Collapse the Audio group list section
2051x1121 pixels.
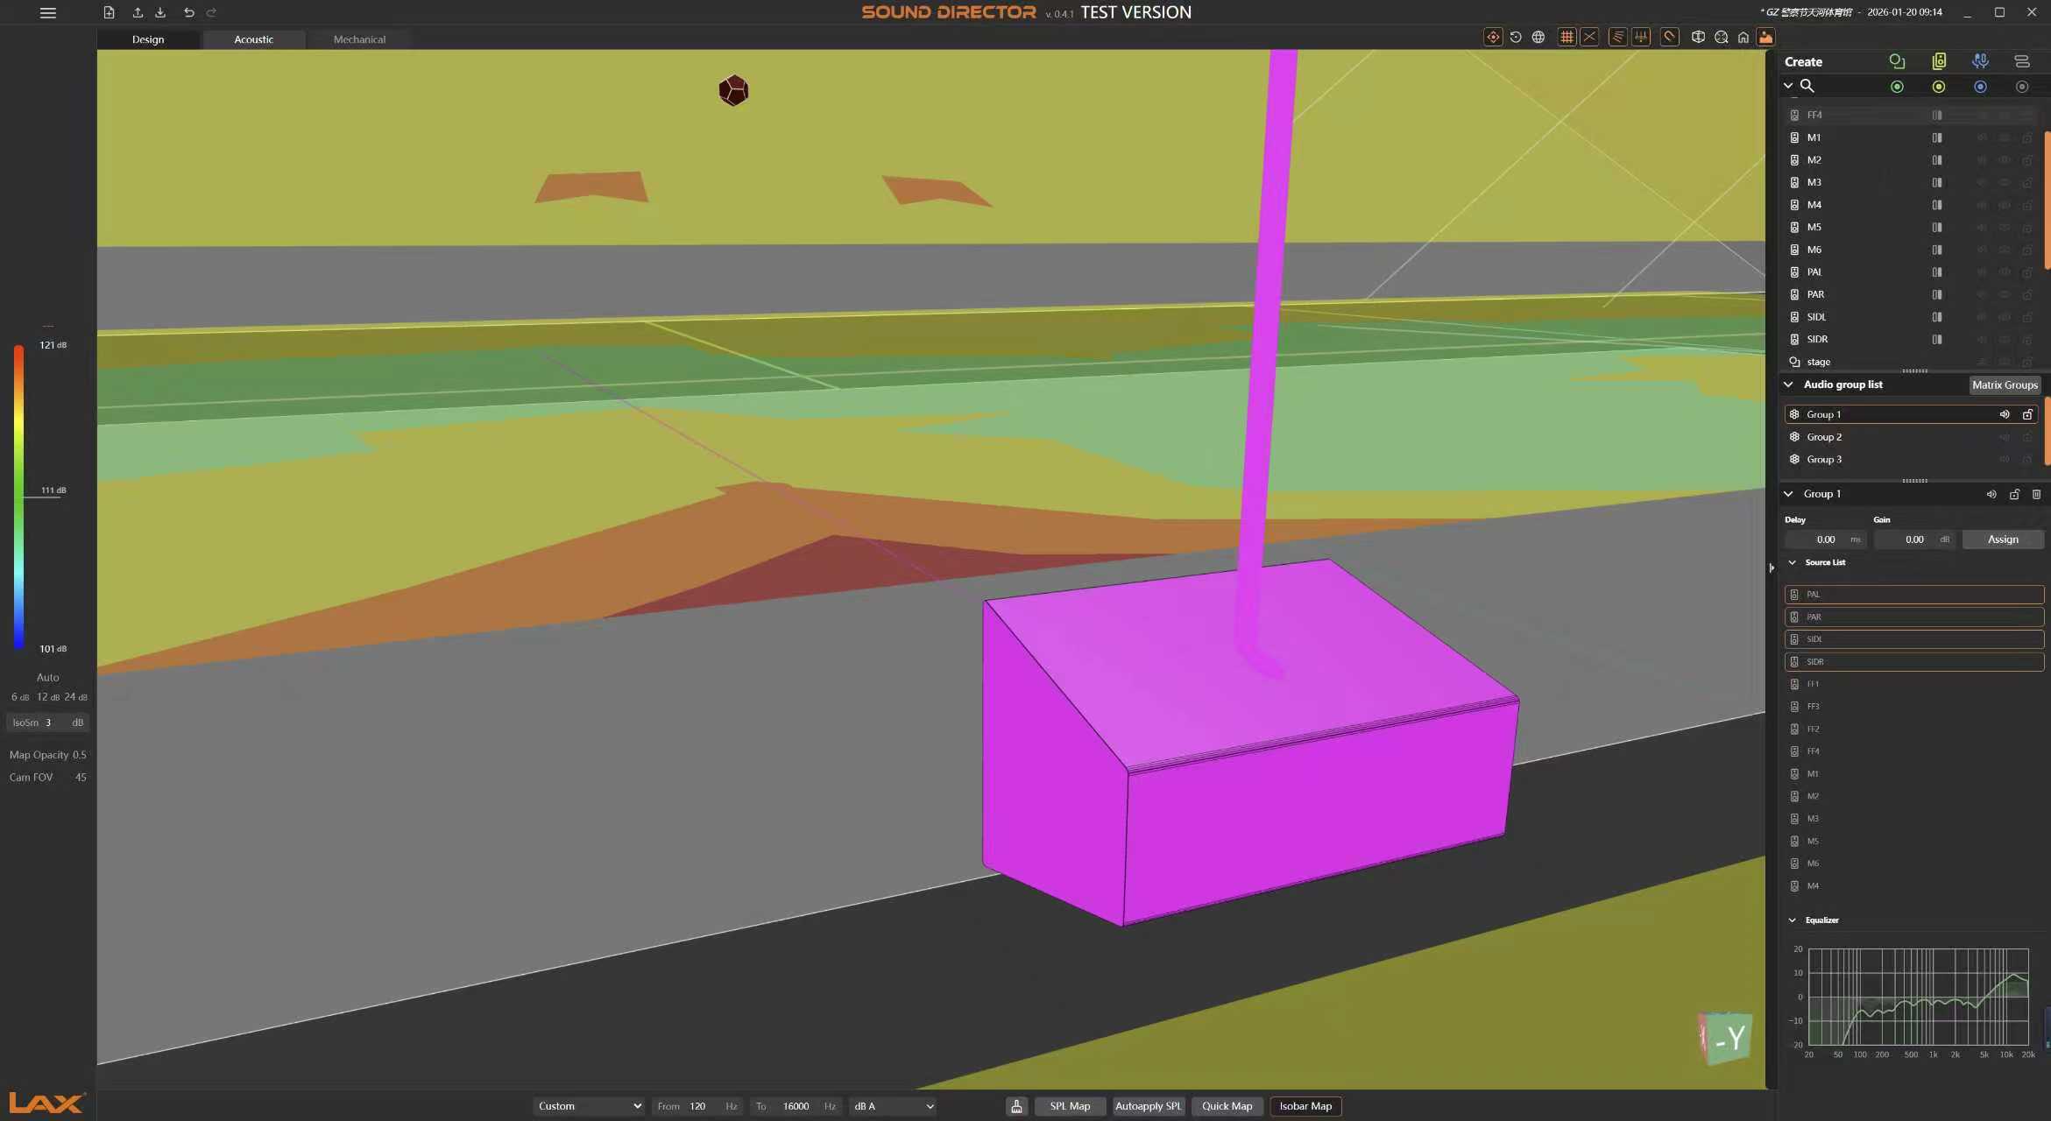pyautogui.click(x=1788, y=384)
